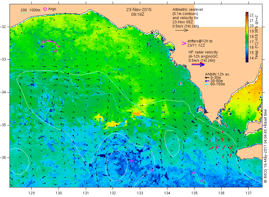This screenshot has height=197, width=269.
Task: Select the cyan 80-150m ANMN arrow symbol
Action: [207, 84]
